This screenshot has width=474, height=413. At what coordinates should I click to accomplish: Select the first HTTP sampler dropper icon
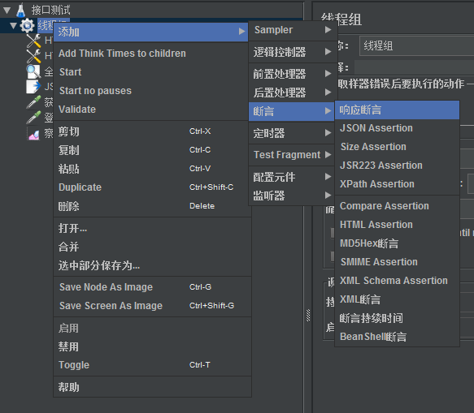(x=33, y=41)
